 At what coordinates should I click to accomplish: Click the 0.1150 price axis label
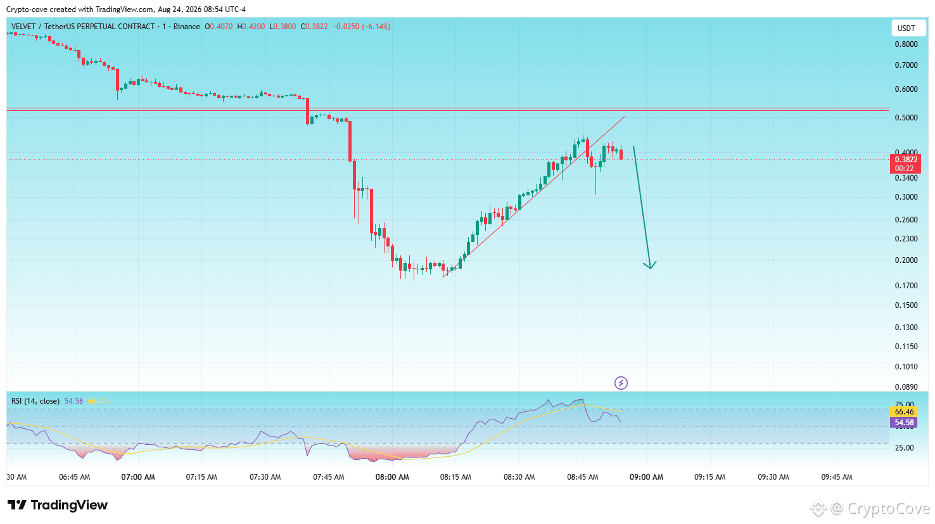[906, 347]
